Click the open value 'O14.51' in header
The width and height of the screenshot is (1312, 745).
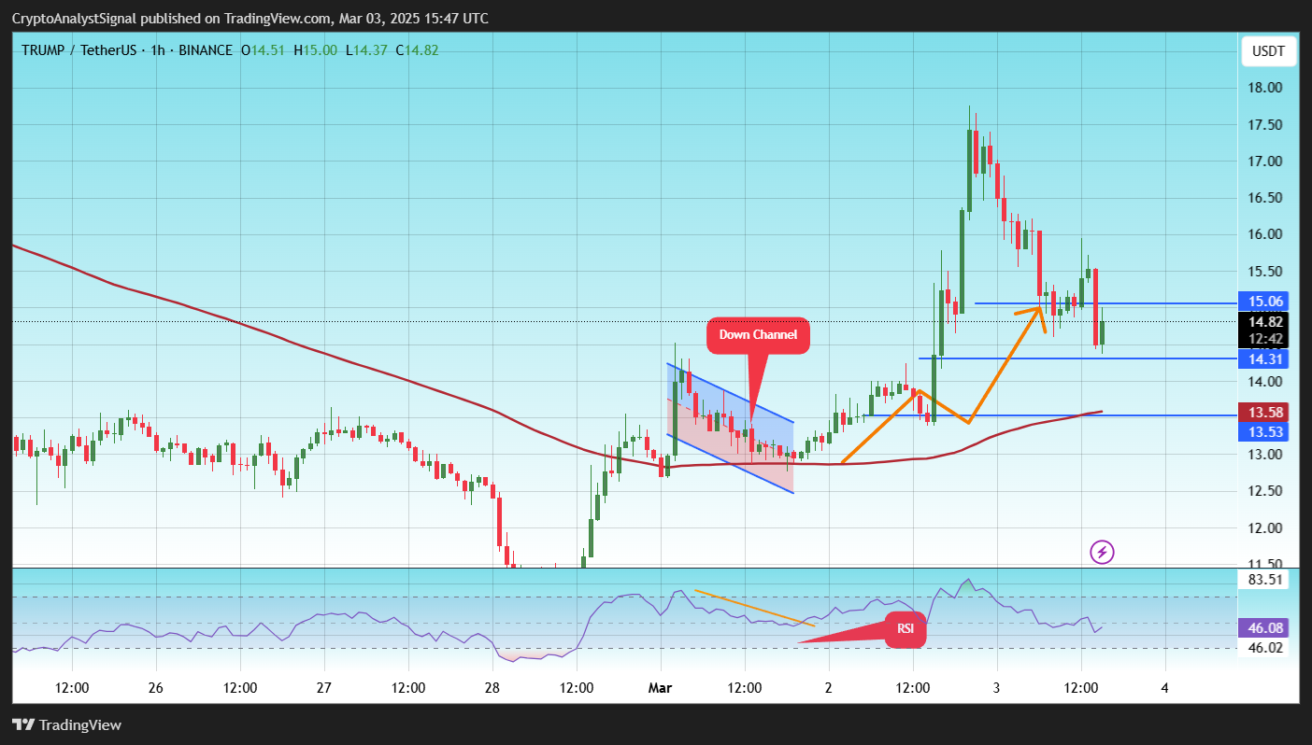[x=264, y=49]
